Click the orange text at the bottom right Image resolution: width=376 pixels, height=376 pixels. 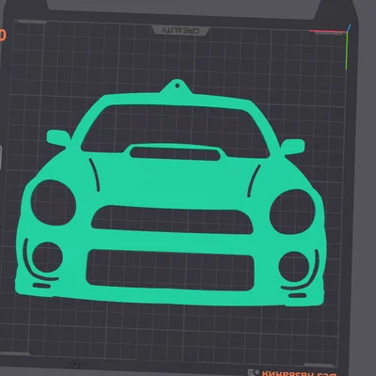(299, 374)
